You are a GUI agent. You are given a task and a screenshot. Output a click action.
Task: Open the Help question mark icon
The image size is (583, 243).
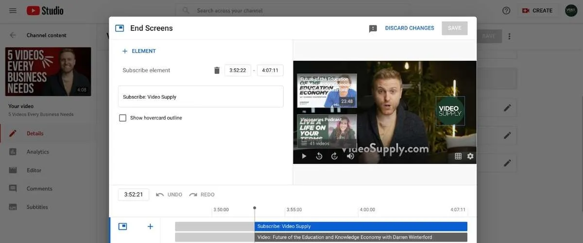506,10
